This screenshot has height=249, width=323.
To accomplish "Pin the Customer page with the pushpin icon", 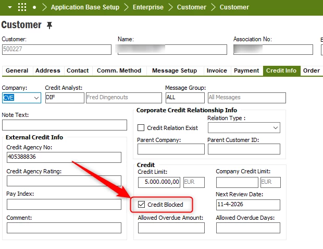I will pyautogui.click(x=49, y=26).
